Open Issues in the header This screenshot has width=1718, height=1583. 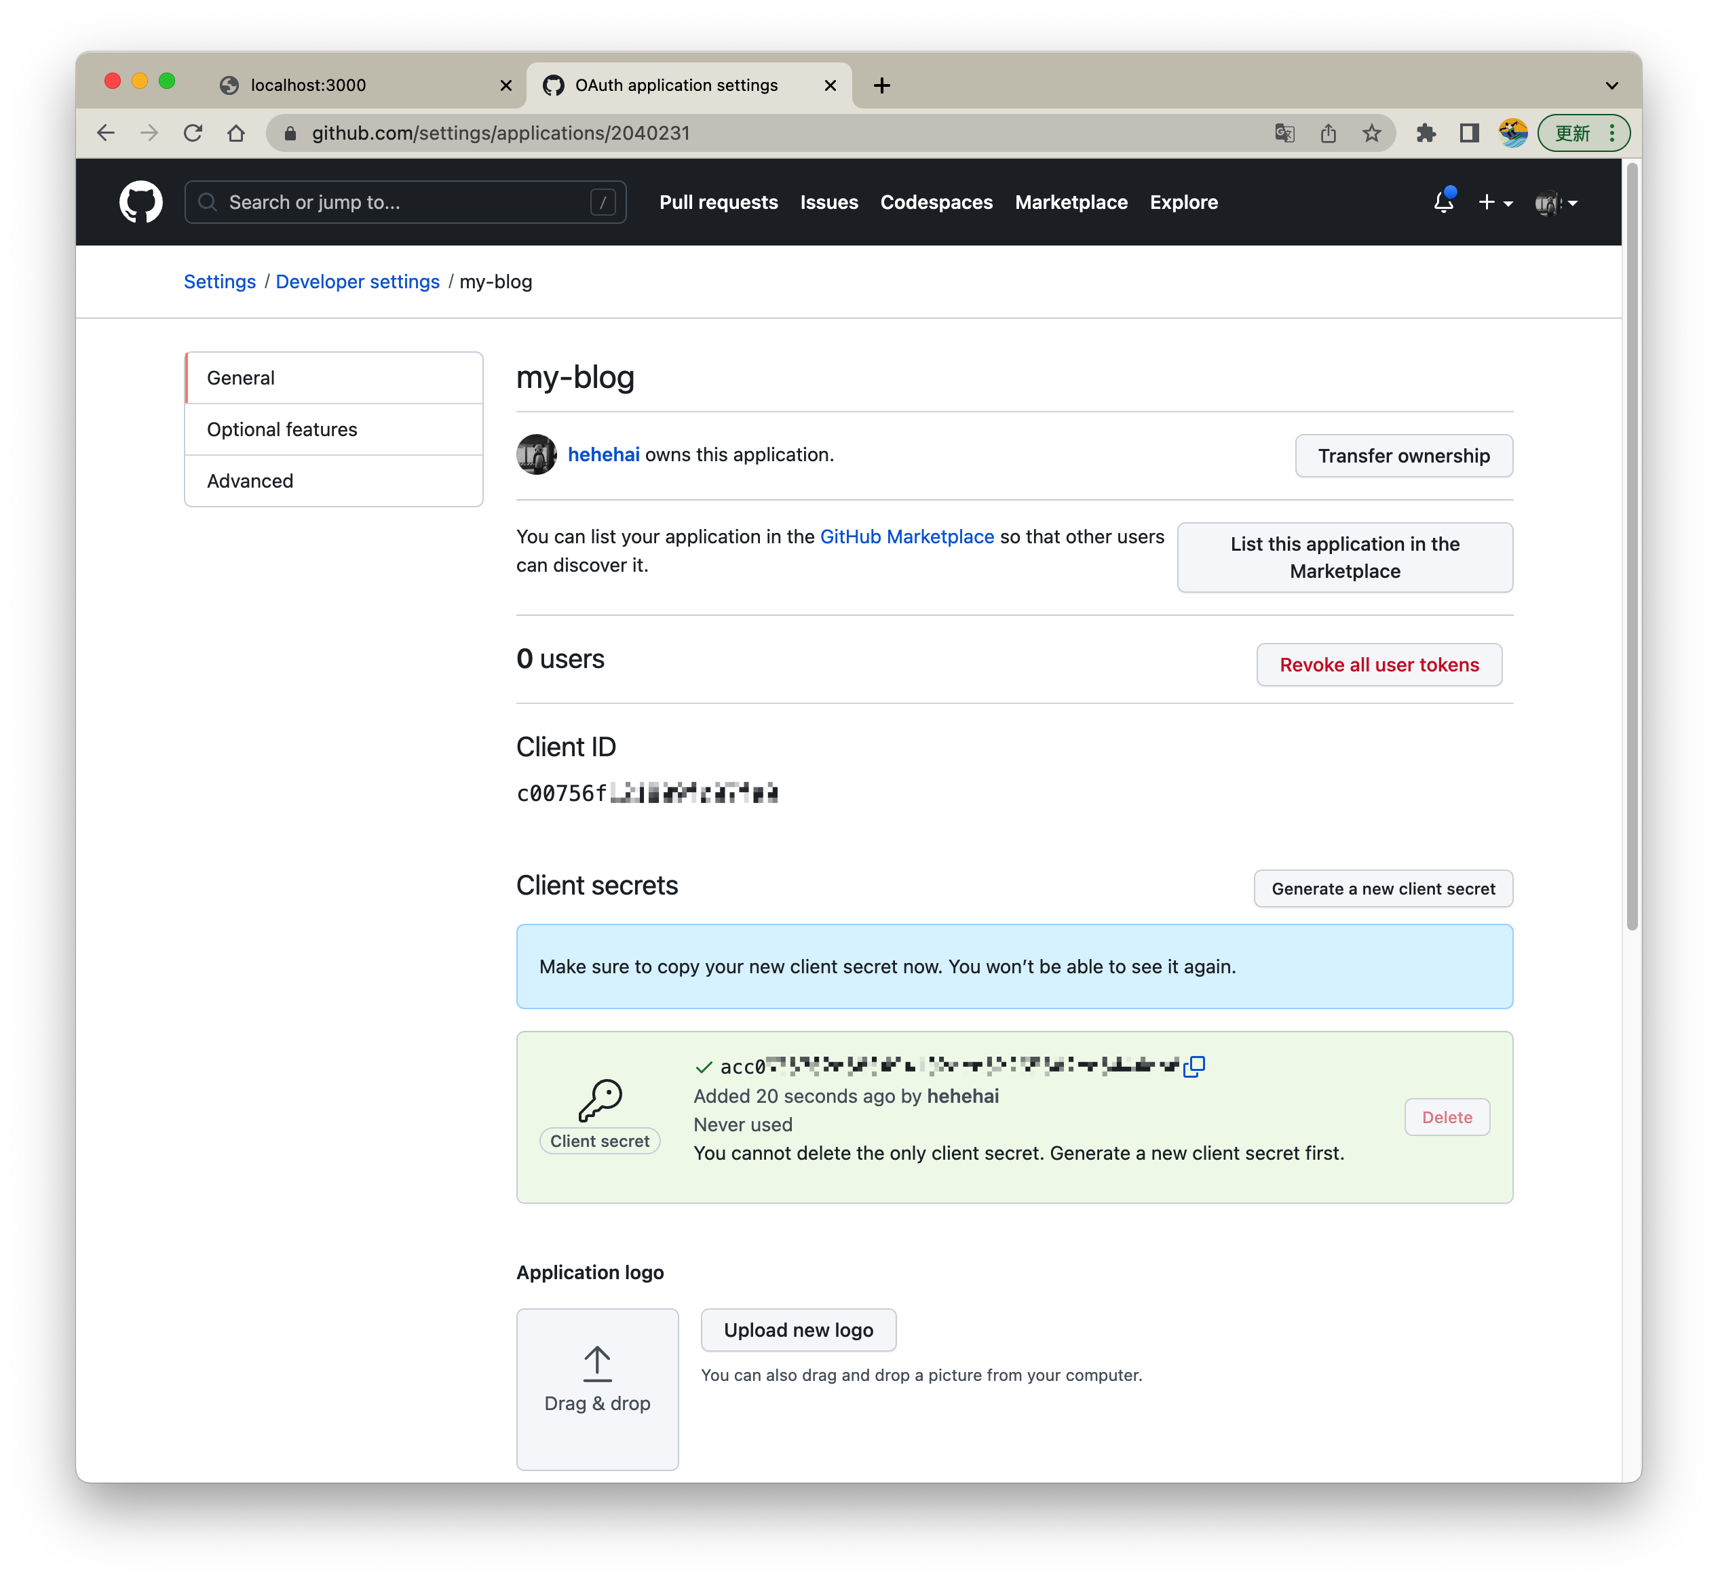828,202
